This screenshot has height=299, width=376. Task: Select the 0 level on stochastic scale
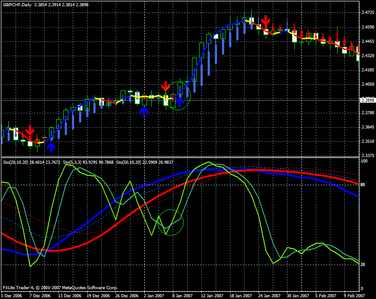click(x=362, y=288)
